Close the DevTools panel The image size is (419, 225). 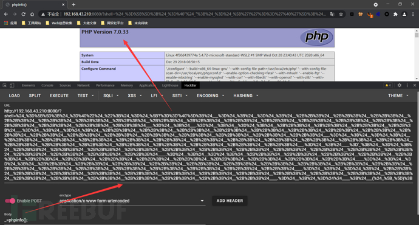coord(415,85)
